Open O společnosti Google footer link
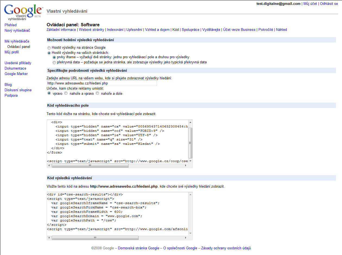The width and height of the screenshot is (342, 255). 180,248
